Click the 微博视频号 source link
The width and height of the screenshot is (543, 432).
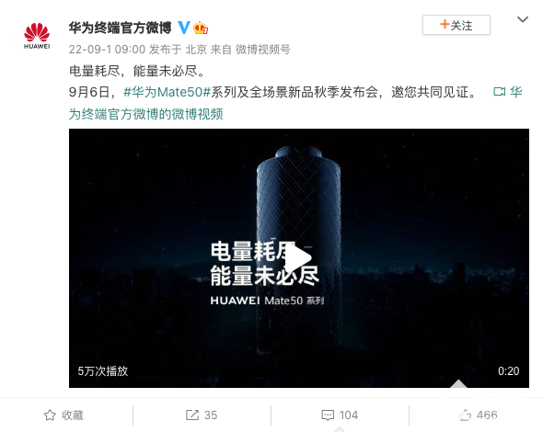pos(263,50)
